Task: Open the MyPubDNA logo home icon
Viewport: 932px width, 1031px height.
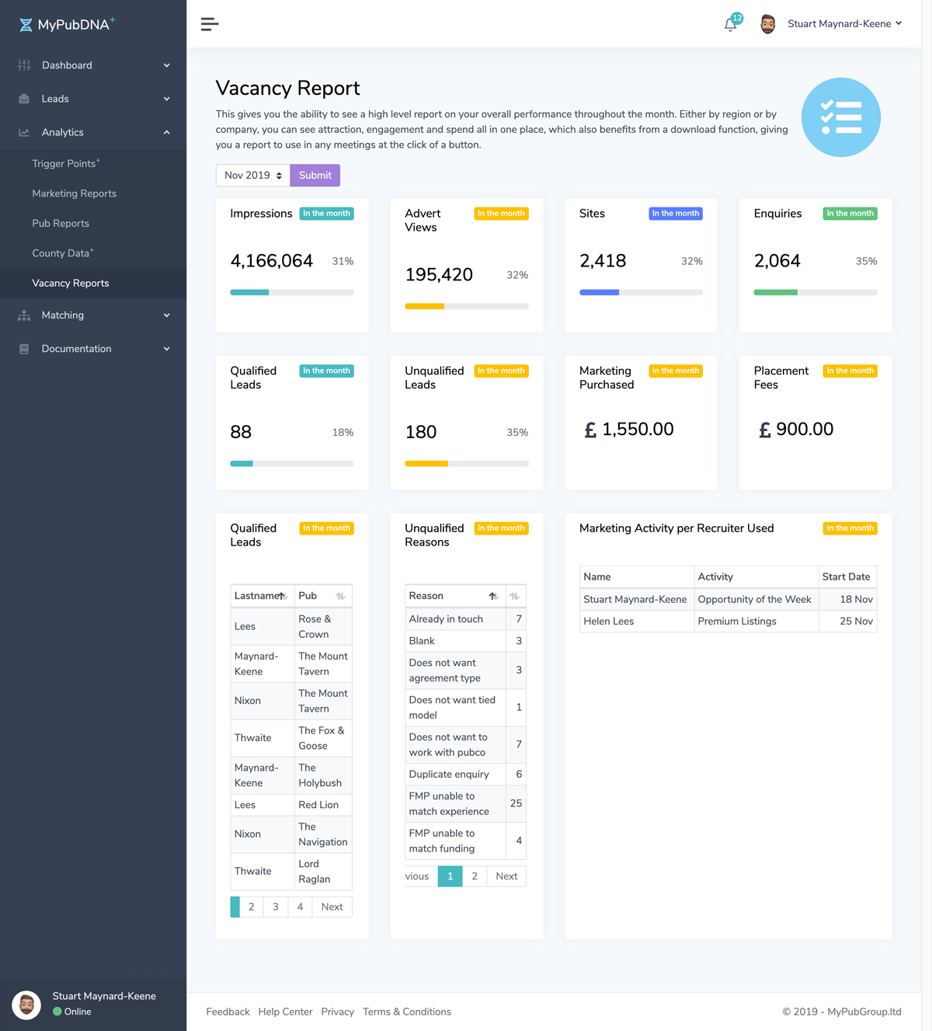Action: point(26,24)
